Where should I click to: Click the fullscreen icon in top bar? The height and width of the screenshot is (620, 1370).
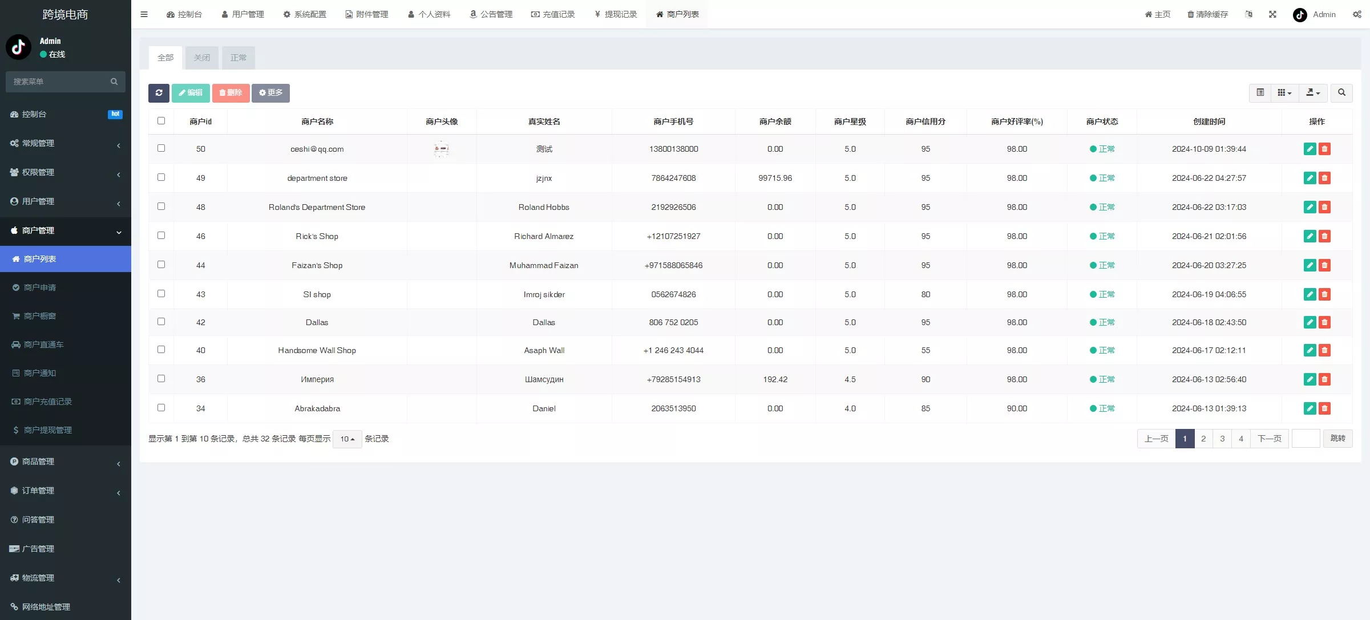(1272, 14)
